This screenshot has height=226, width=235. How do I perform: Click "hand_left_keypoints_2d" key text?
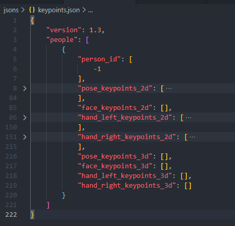pyautogui.click(x=125, y=118)
